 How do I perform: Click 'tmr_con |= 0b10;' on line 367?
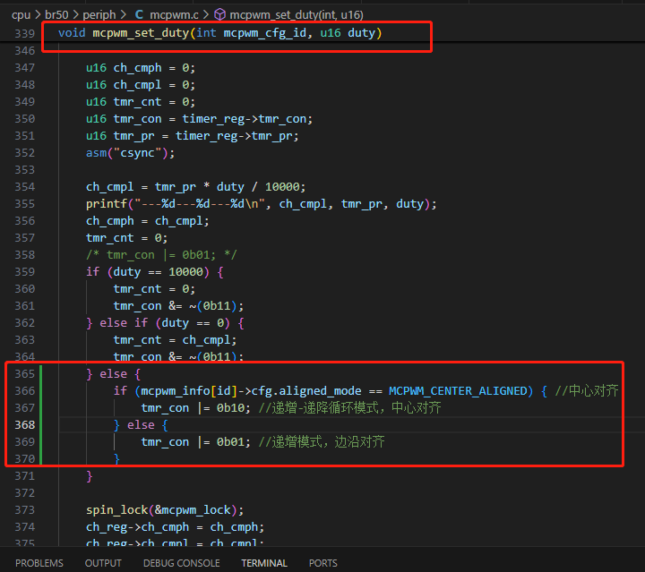pos(195,408)
